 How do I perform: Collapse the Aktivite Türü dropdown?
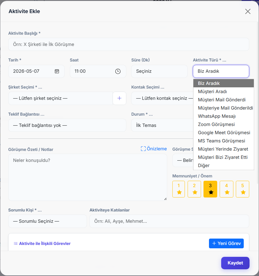tap(221, 71)
